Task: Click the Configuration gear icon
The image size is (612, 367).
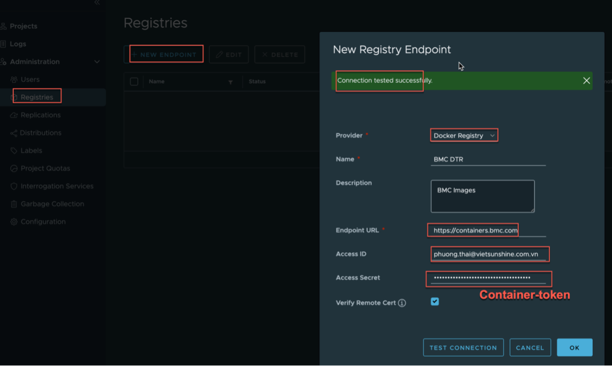Action: 14,222
